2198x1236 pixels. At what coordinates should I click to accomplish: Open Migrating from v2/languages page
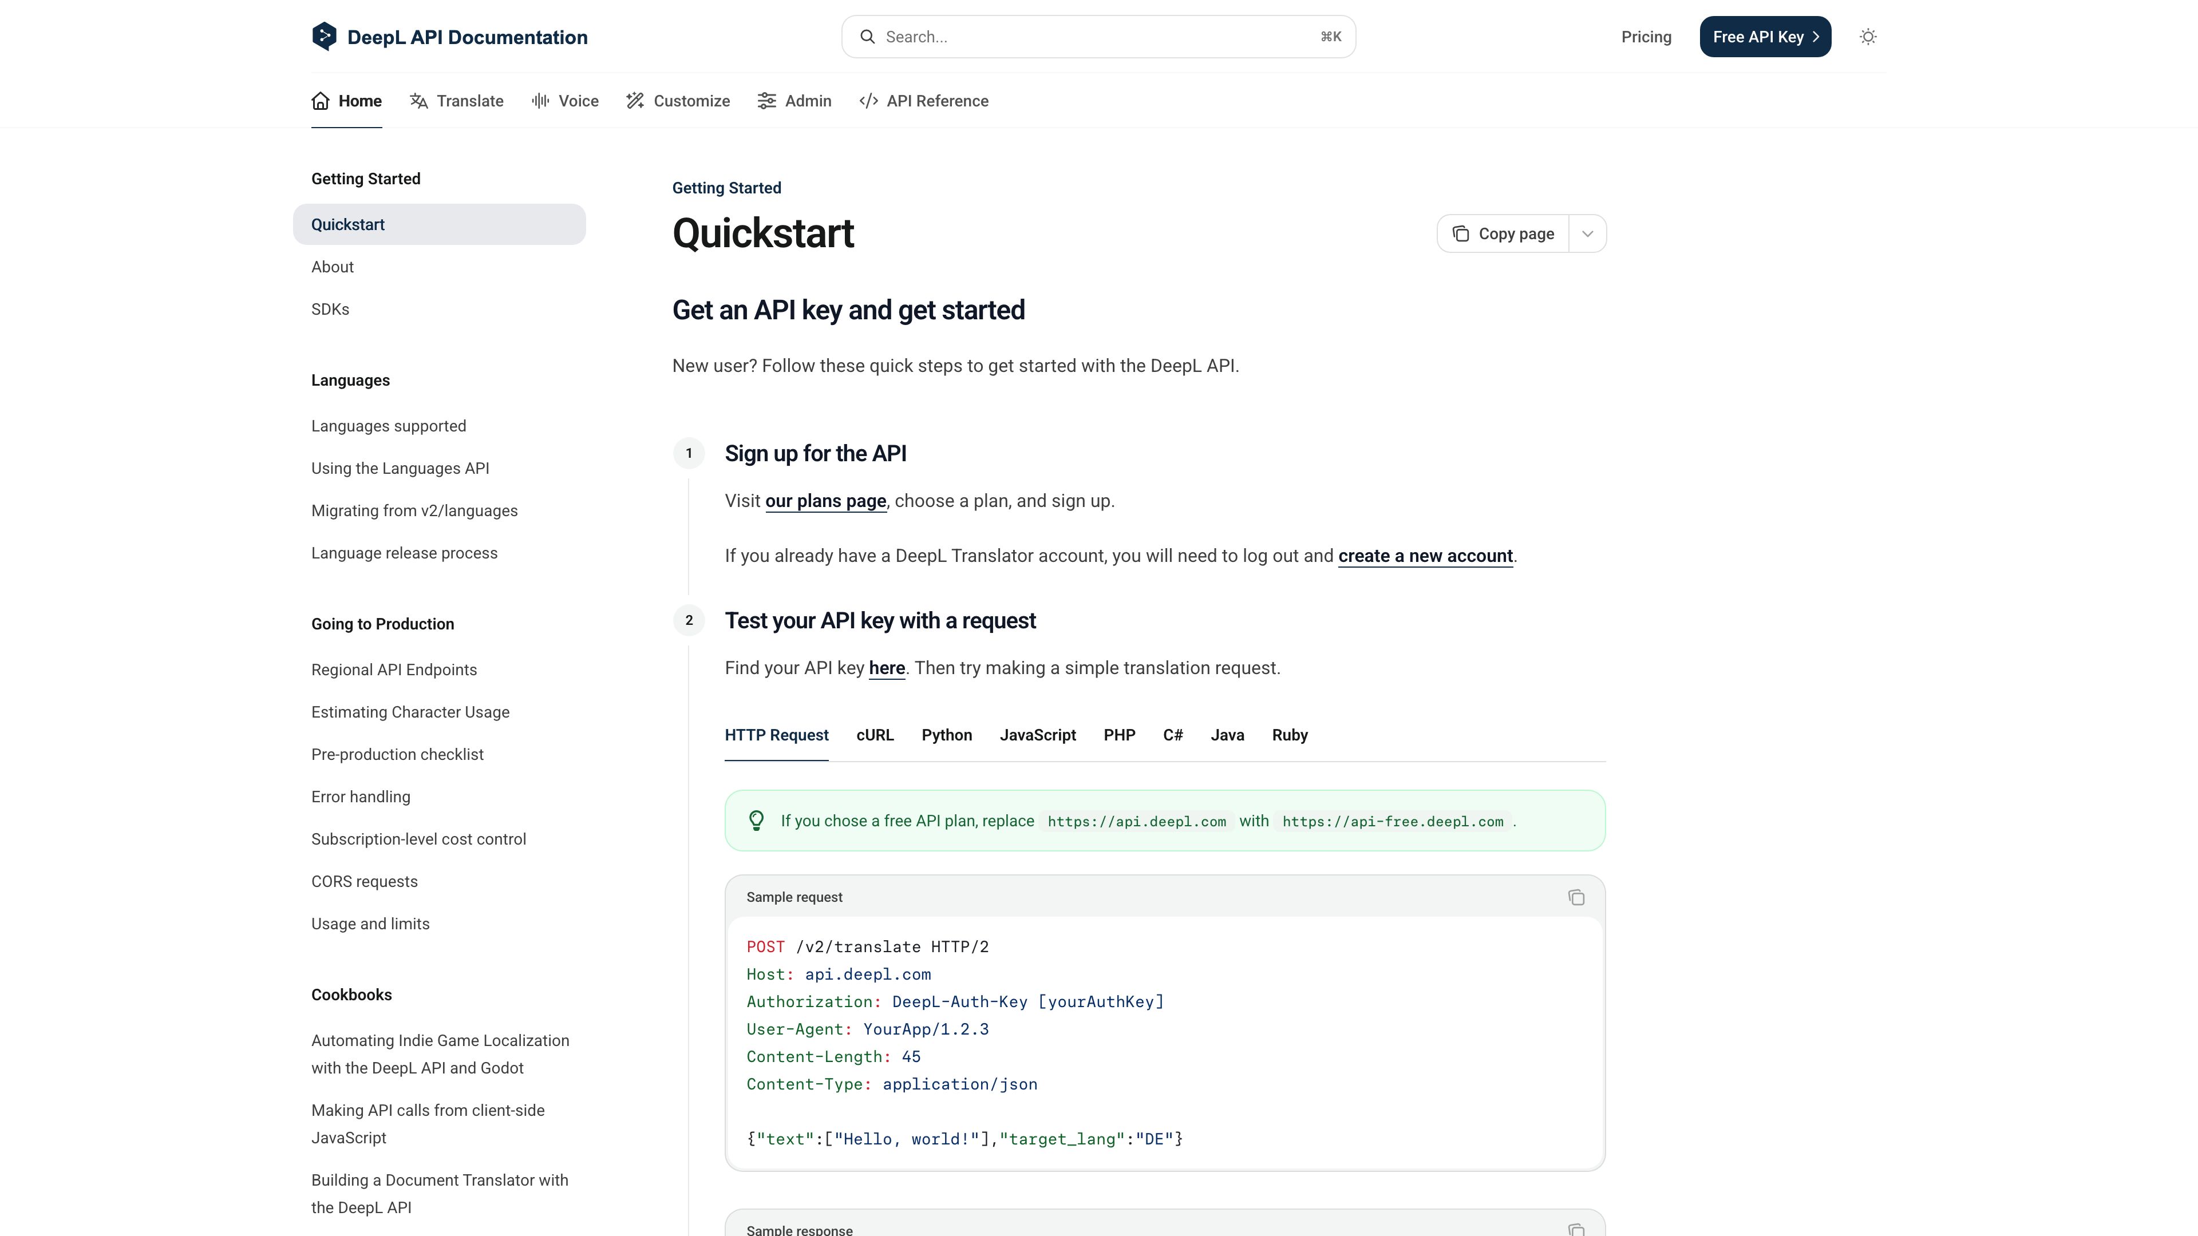pyautogui.click(x=414, y=511)
